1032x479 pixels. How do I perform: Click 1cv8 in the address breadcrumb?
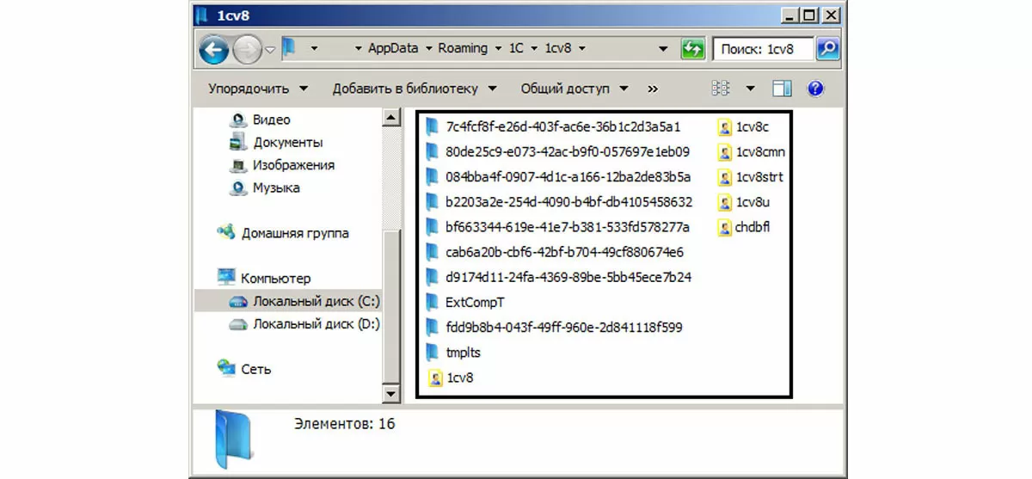point(557,48)
